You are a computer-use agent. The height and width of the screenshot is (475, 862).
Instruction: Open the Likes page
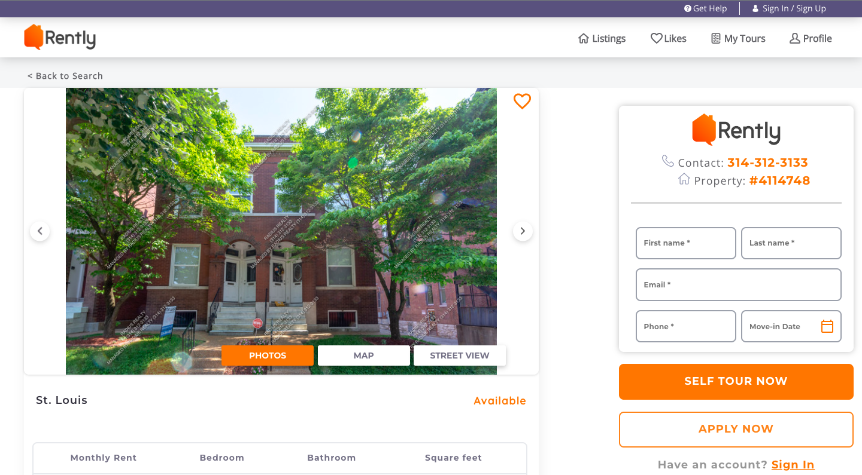pos(669,38)
